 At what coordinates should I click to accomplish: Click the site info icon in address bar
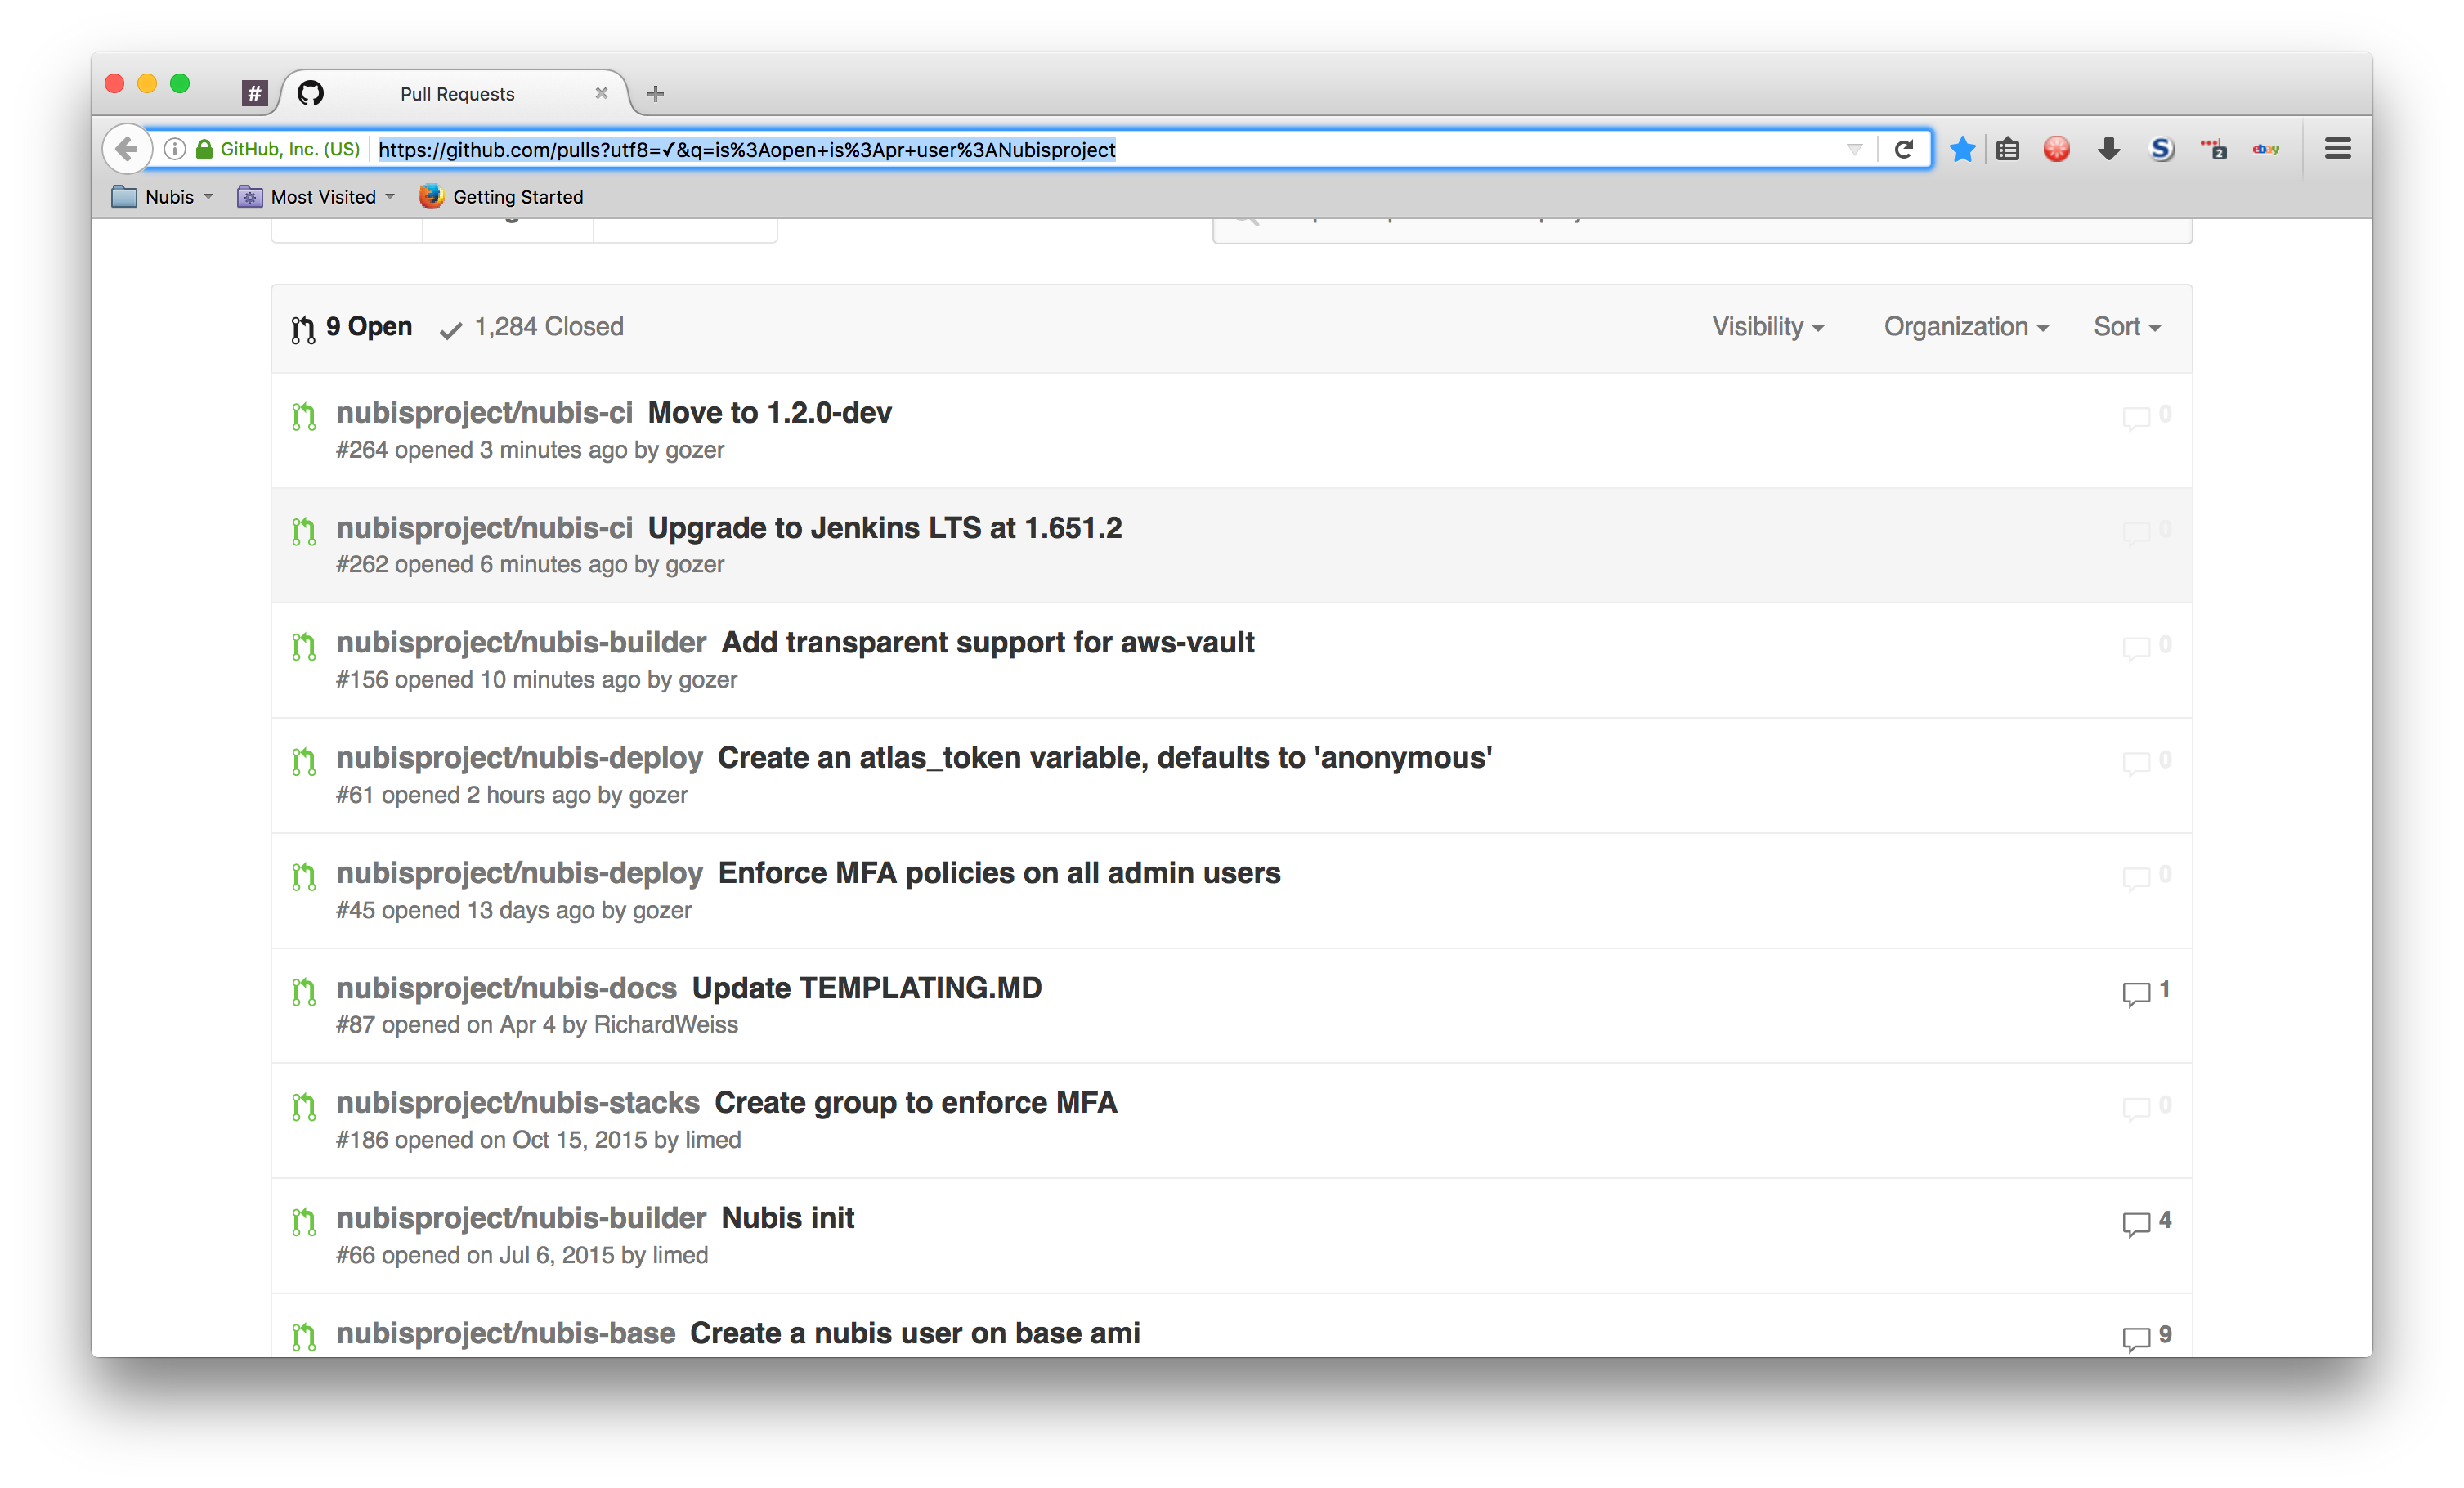tap(174, 149)
